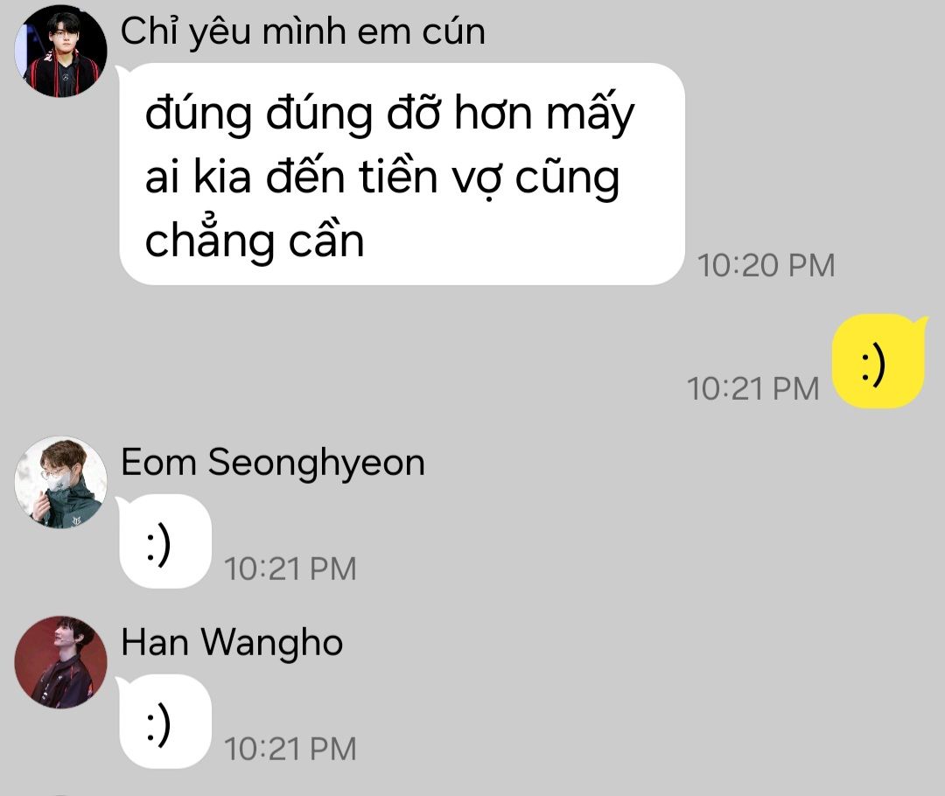The width and height of the screenshot is (945, 796).
Task: Tap the timestamp next to Han Wangho's message
Action: coord(290,749)
